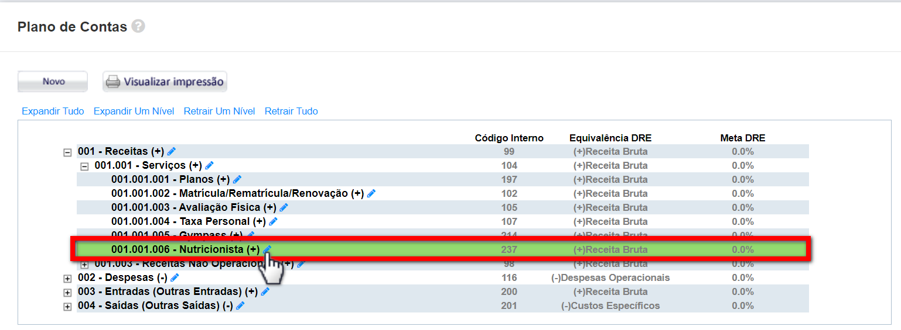
Task: Click pencil icon beside Avaliação Física
Action: click(x=284, y=208)
